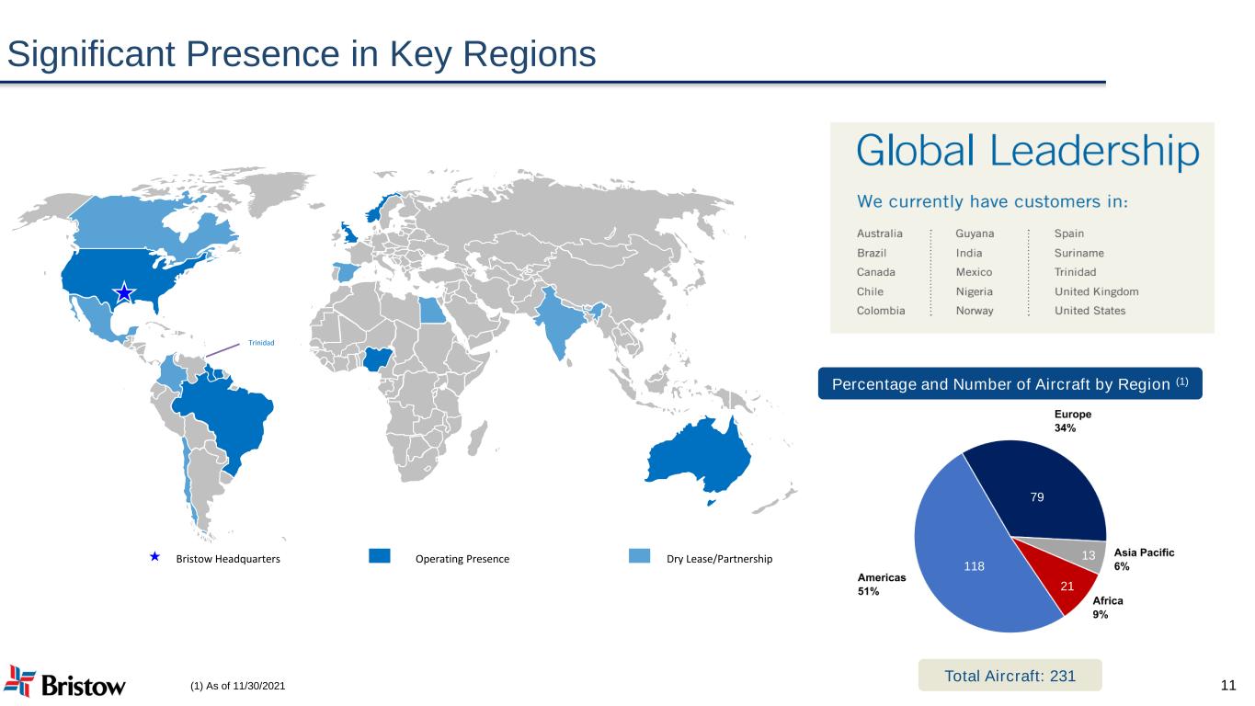Image resolution: width=1255 pixels, height=706 pixels.
Task: Select Colombia in the customers list
Action: point(881,311)
